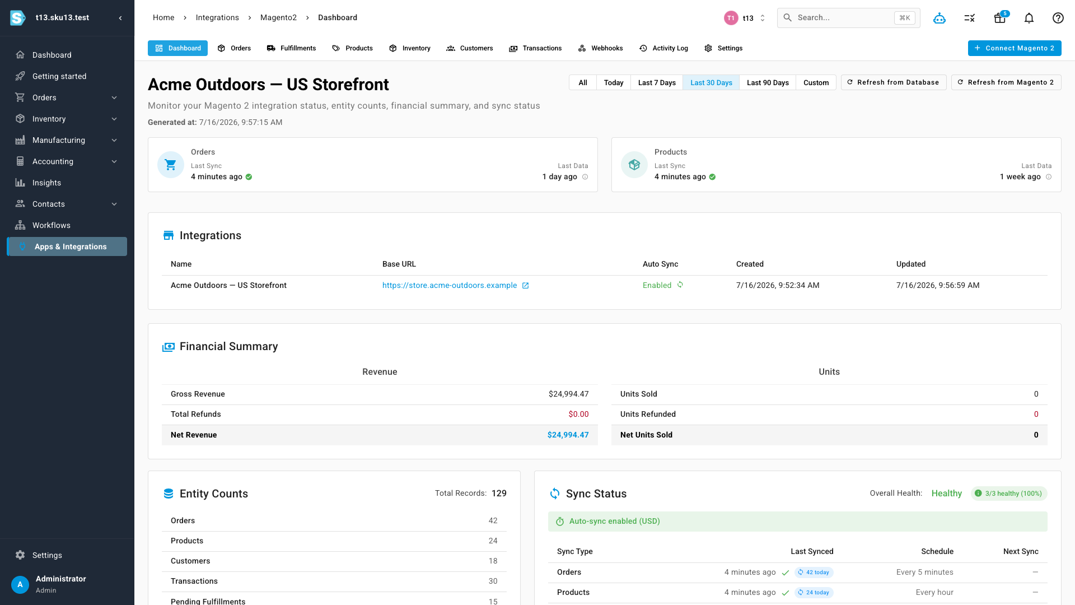Click the T1 tenant avatar
Screen dimensions: 1075x605
731,18
